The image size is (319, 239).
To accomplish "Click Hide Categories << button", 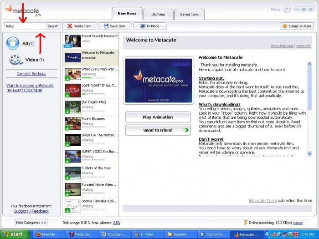I will coord(31,223).
